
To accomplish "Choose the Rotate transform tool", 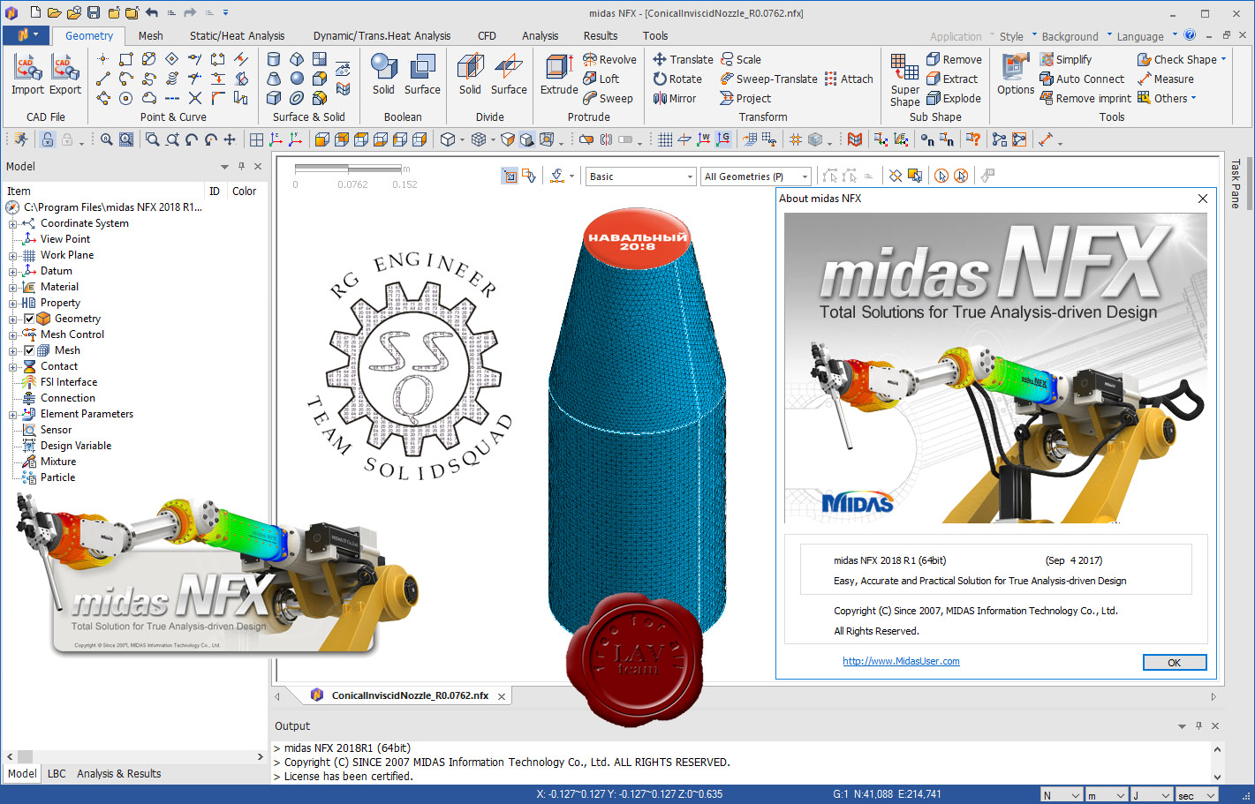I will 677,79.
